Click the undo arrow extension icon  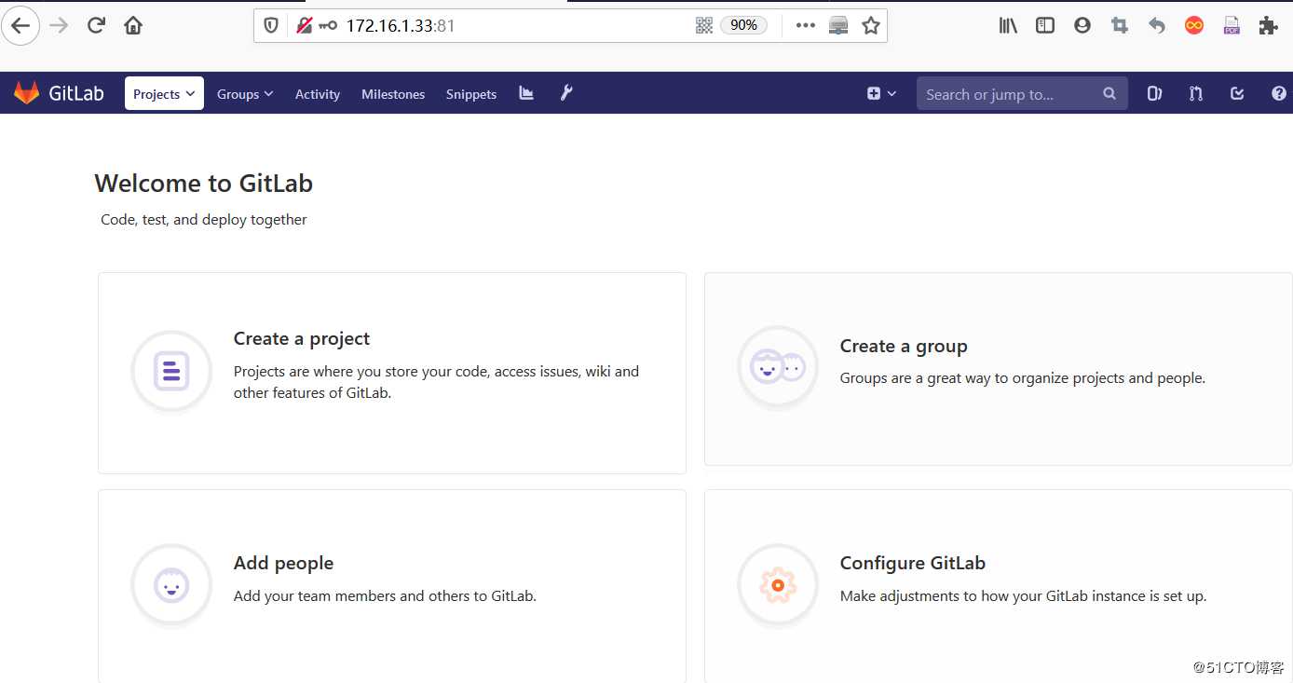tap(1157, 25)
